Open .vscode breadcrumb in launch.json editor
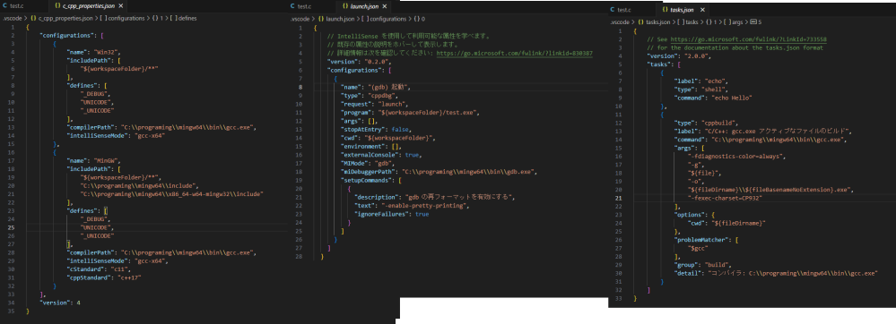 click(x=299, y=19)
